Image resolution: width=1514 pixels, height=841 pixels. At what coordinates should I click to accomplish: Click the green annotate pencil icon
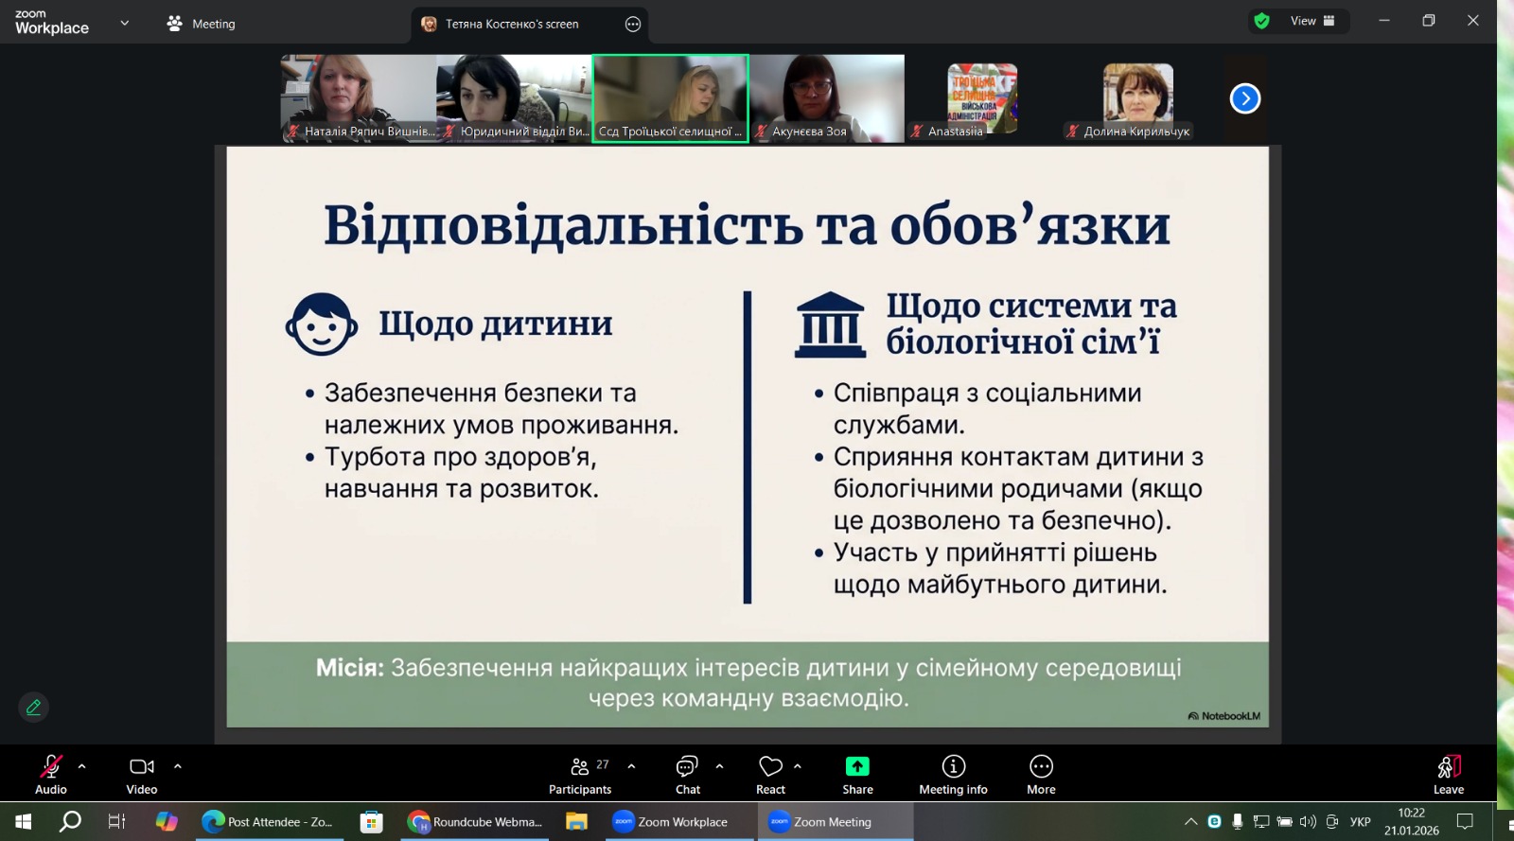pyautogui.click(x=33, y=707)
